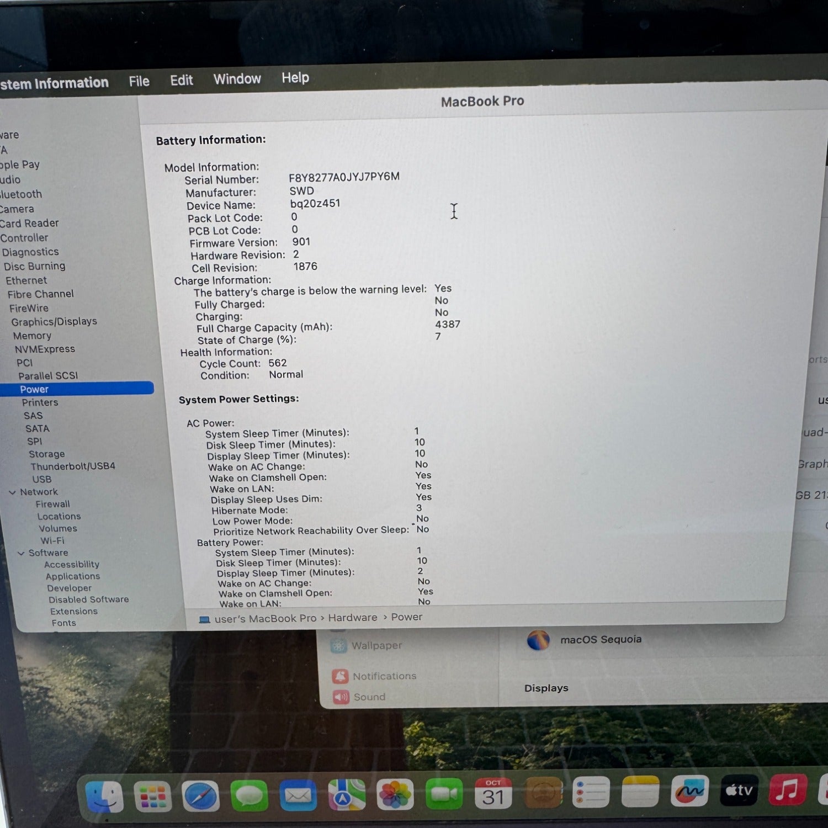
Task: Collapse the Software section in sidebar
Action: coord(21,553)
